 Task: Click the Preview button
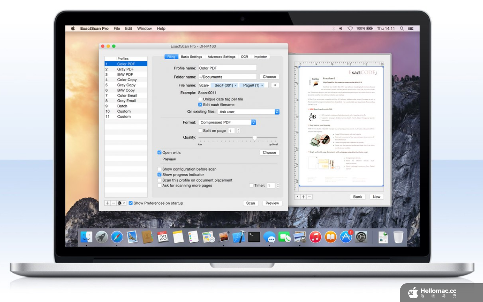tap(272, 203)
